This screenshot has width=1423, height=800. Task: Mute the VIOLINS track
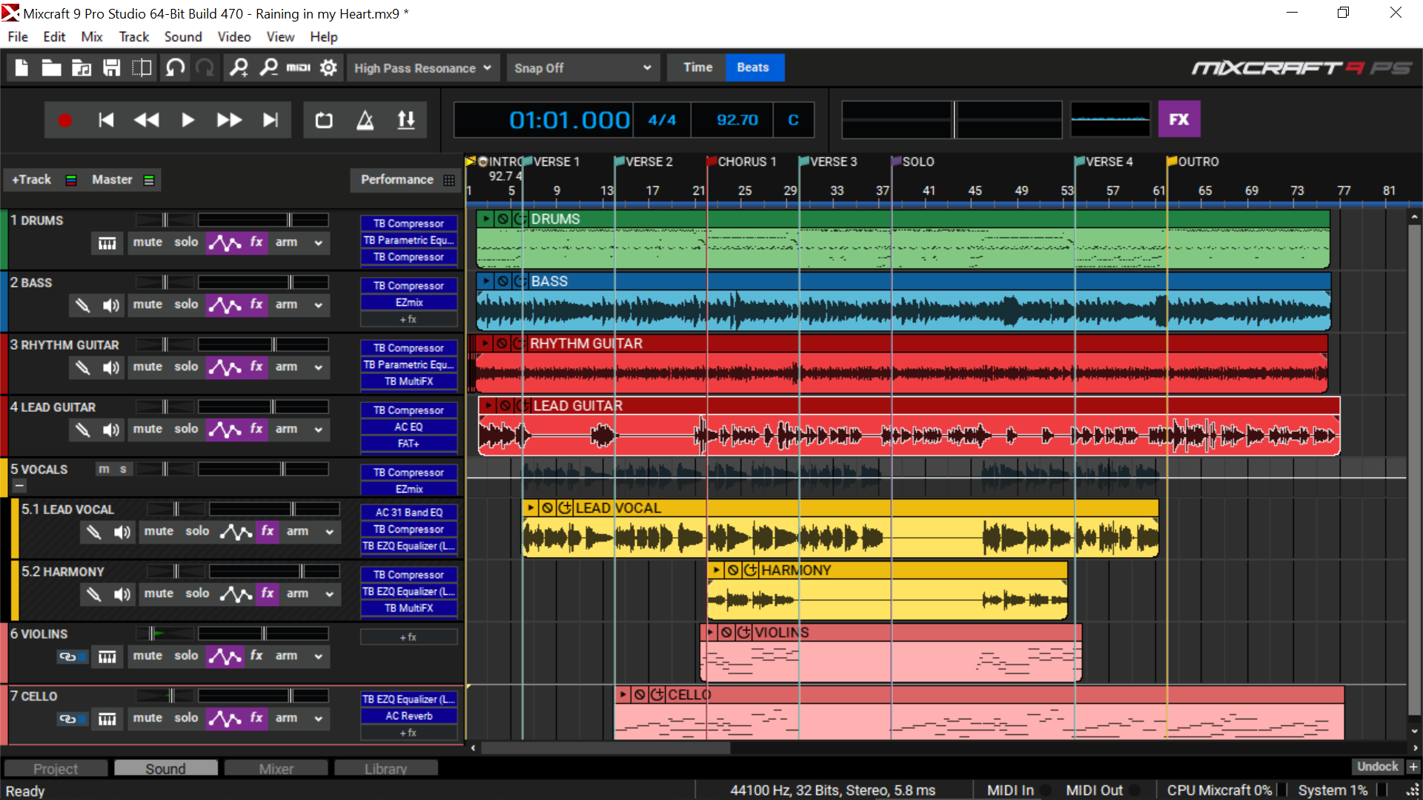tap(147, 656)
